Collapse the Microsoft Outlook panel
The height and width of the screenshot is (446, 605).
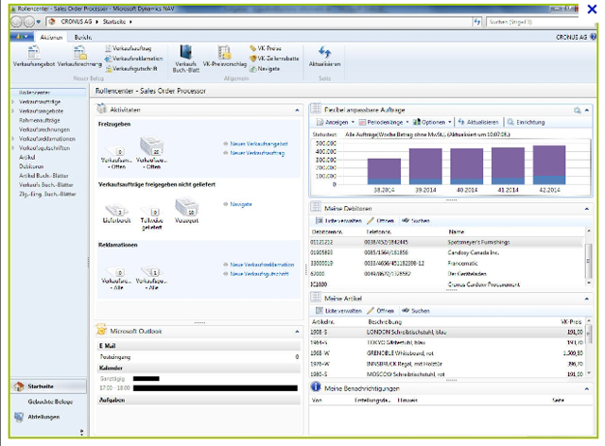(297, 332)
